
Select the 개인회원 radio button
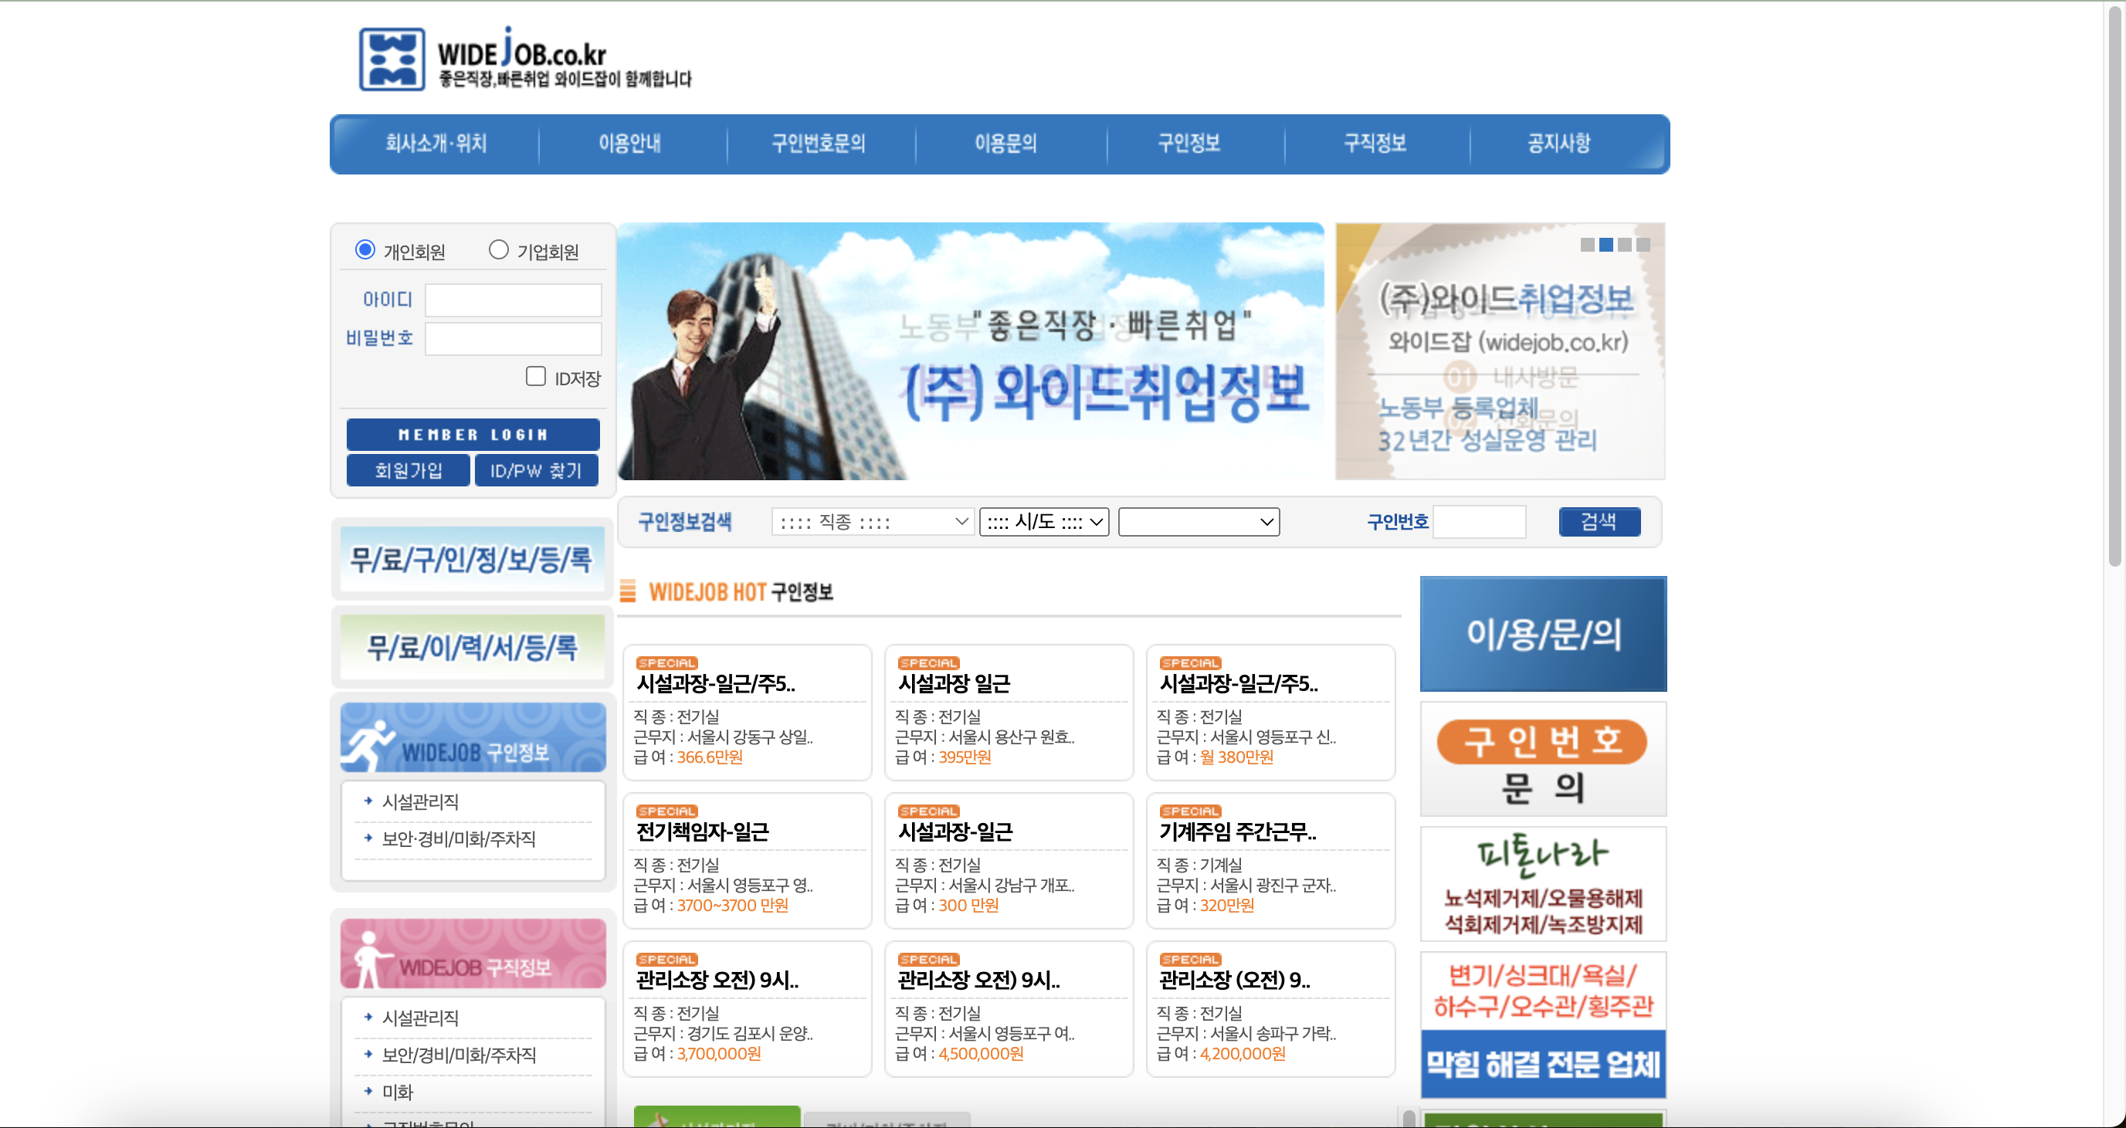click(x=365, y=249)
